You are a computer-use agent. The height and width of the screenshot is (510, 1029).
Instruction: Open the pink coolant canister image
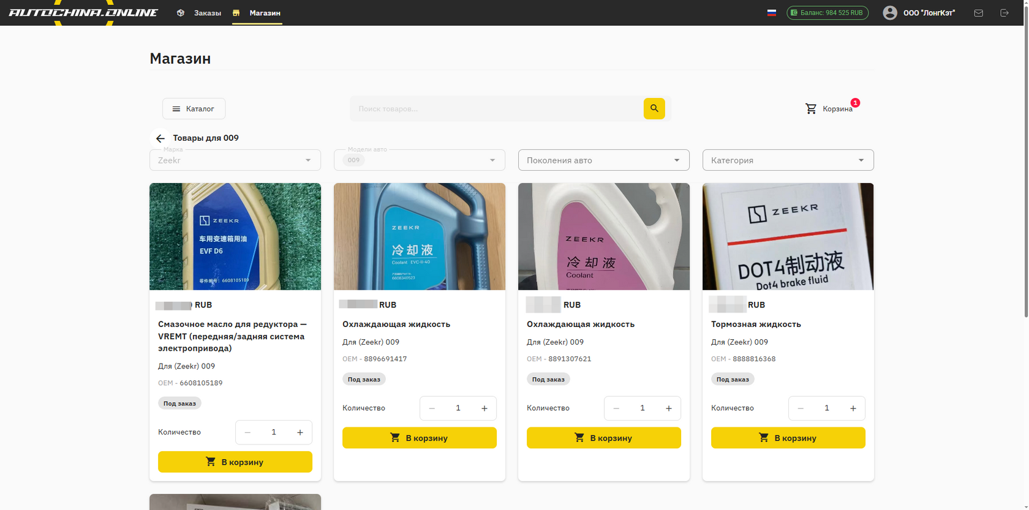604,236
